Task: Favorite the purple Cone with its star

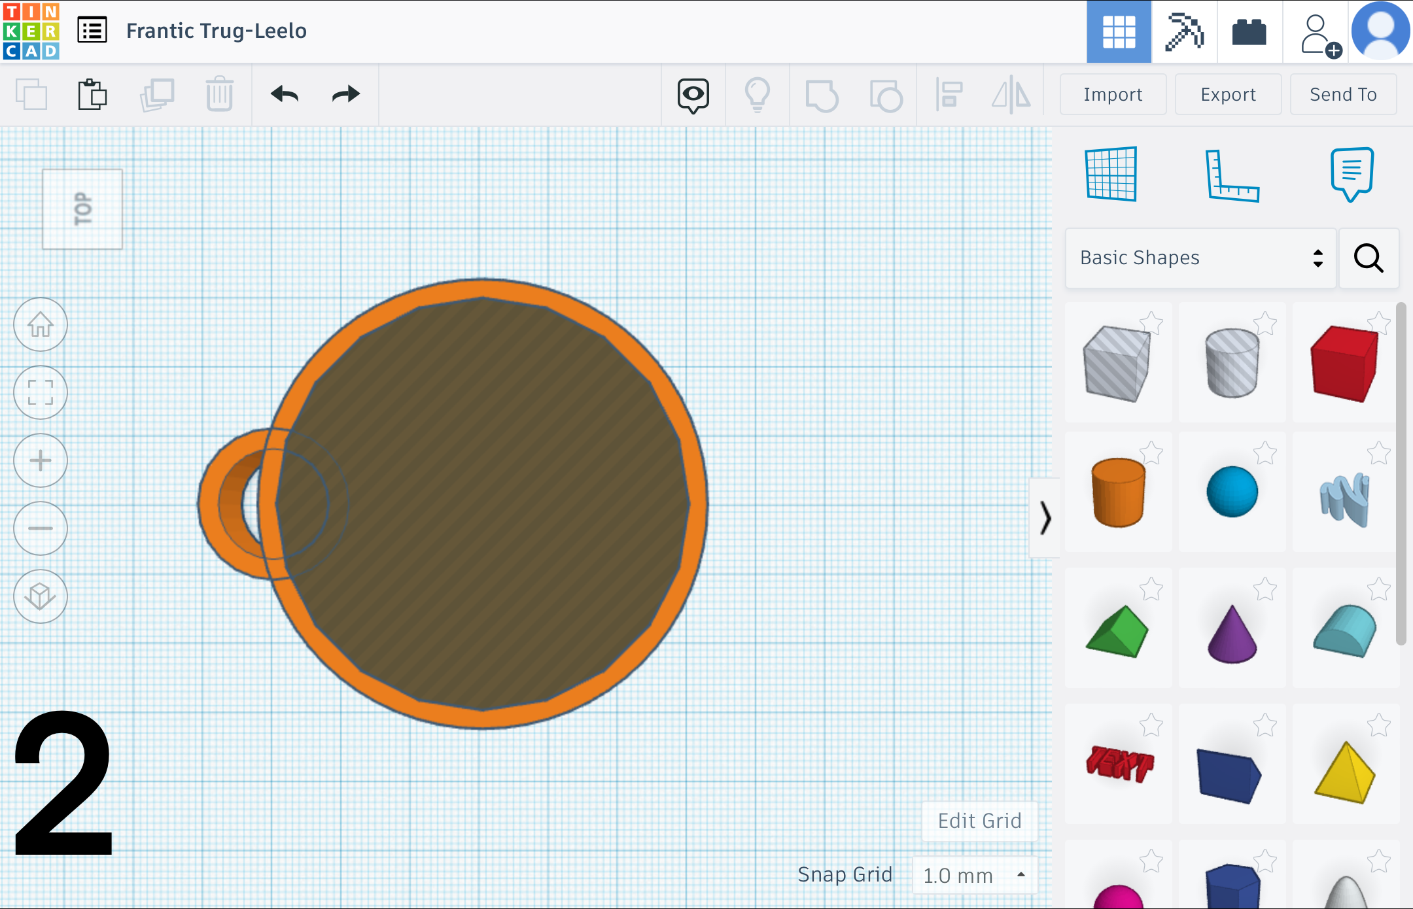Action: pos(1265,589)
